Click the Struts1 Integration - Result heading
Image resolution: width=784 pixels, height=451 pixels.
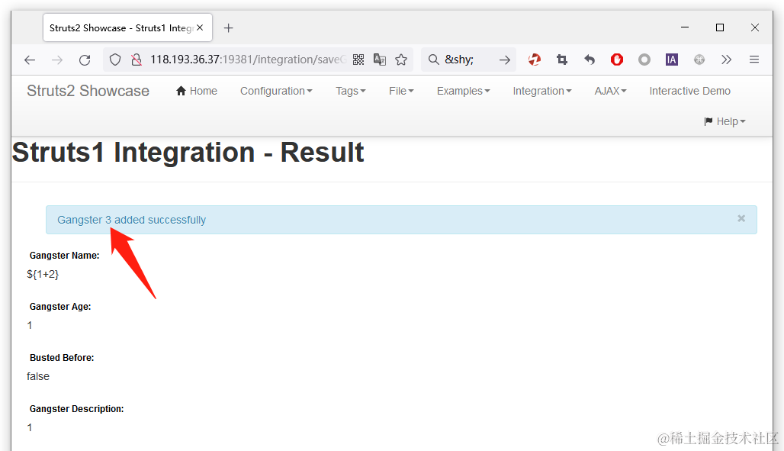click(x=188, y=153)
